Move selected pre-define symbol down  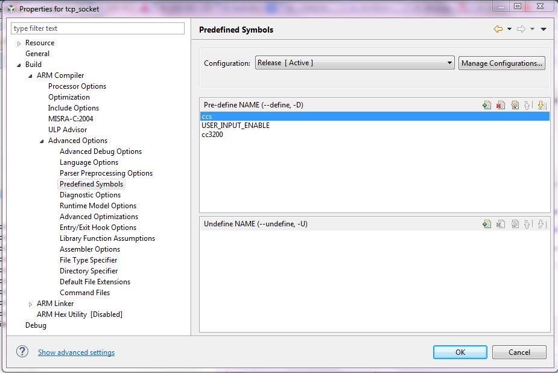541,105
